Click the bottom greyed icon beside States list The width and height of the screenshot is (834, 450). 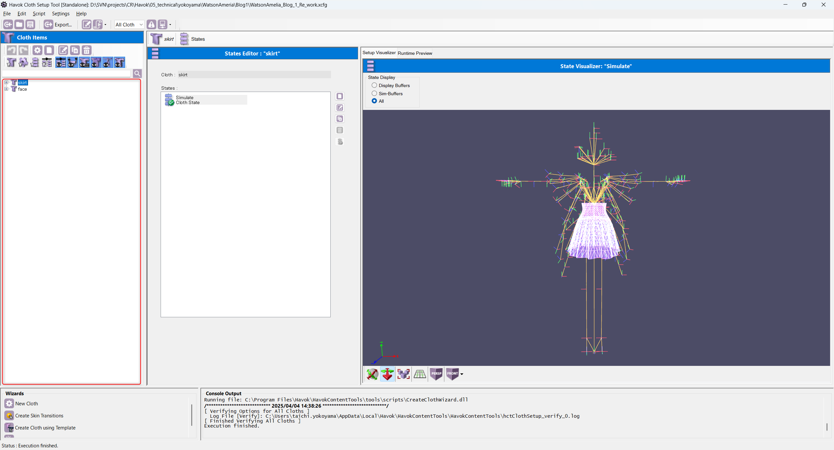(340, 142)
